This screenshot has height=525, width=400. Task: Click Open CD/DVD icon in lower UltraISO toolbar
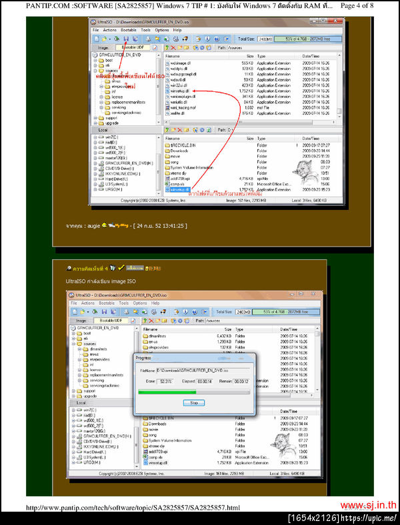(x=95, y=312)
